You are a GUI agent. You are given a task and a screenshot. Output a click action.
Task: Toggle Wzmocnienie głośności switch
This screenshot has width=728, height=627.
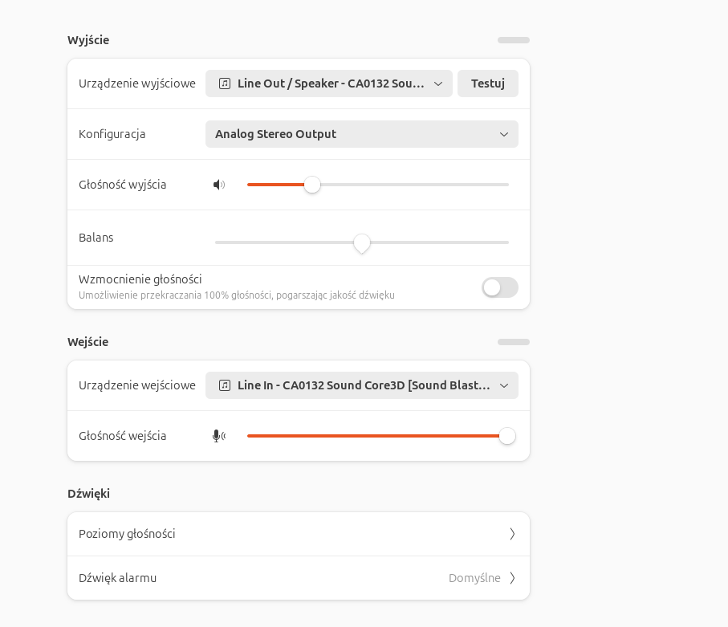pos(500,287)
